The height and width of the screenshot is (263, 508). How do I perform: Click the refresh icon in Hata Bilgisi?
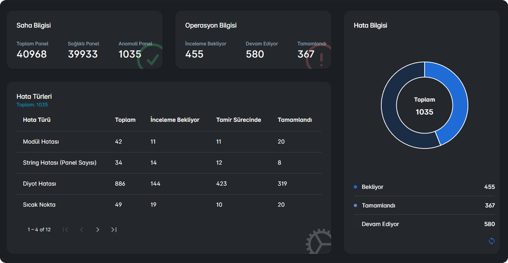pyautogui.click(x=491, y=241)
